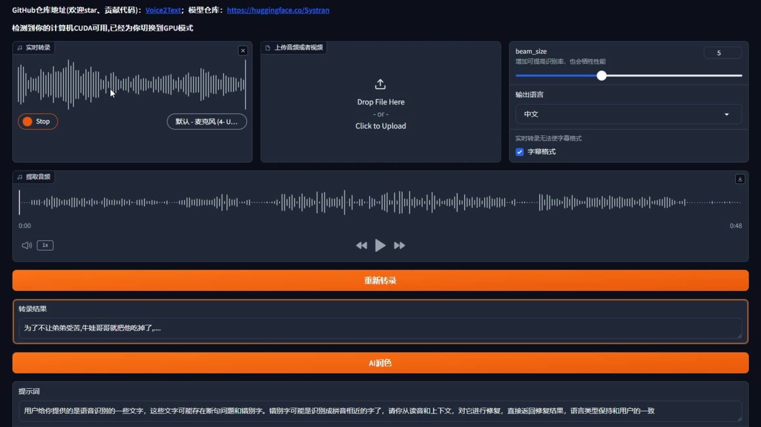Click the 重新转录 re-transcribe button

tap(380, 280)
